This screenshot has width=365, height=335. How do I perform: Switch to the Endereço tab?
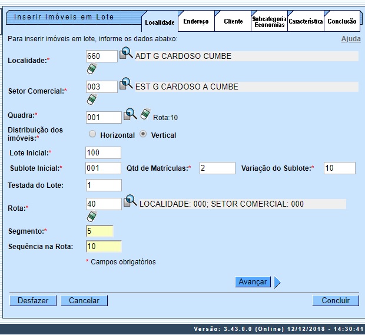click(x=195, y=22)
